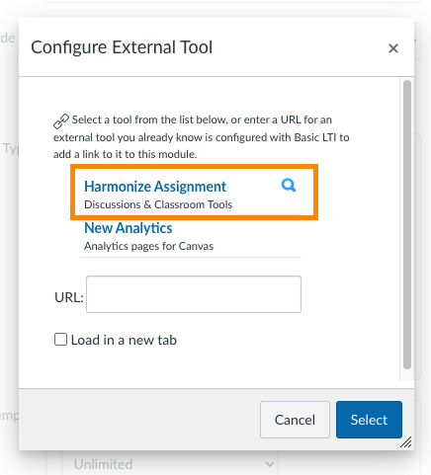Choose the New Analytics tool link
The height and width of the screenshot is (475, 431).
click(x=129, y=228)
